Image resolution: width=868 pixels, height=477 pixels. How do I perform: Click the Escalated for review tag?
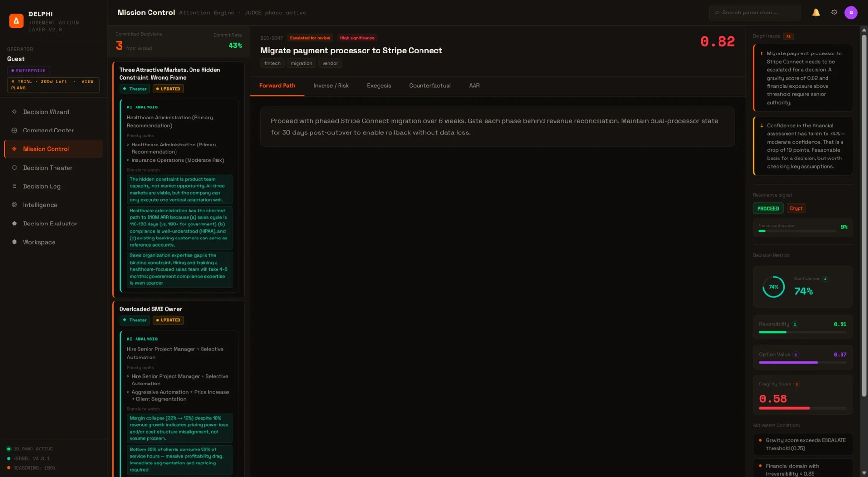[310, 38]
